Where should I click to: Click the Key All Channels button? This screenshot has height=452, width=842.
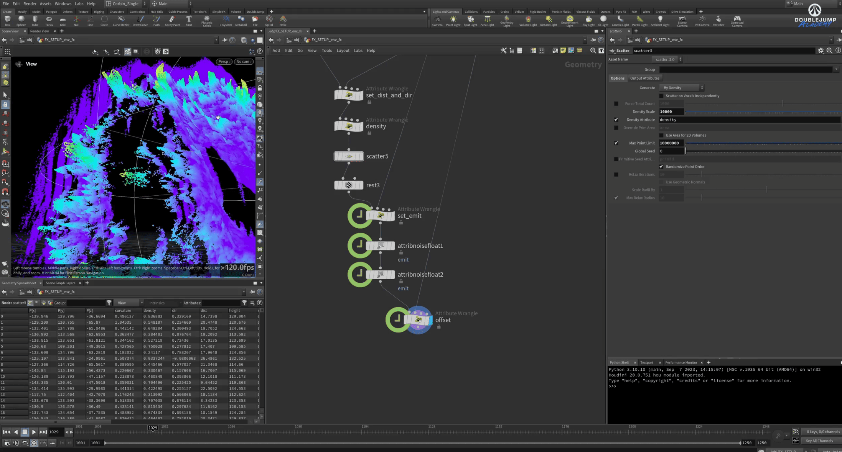pyautogui.click(x=819, y=441)
